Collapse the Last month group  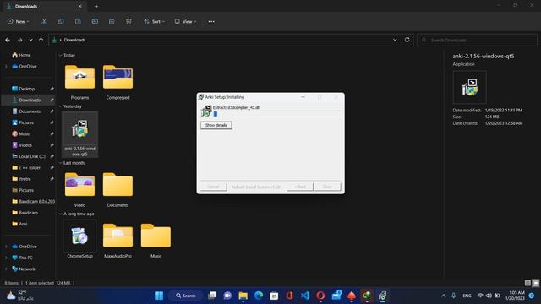pyautogui.click(x=60, y=163)
